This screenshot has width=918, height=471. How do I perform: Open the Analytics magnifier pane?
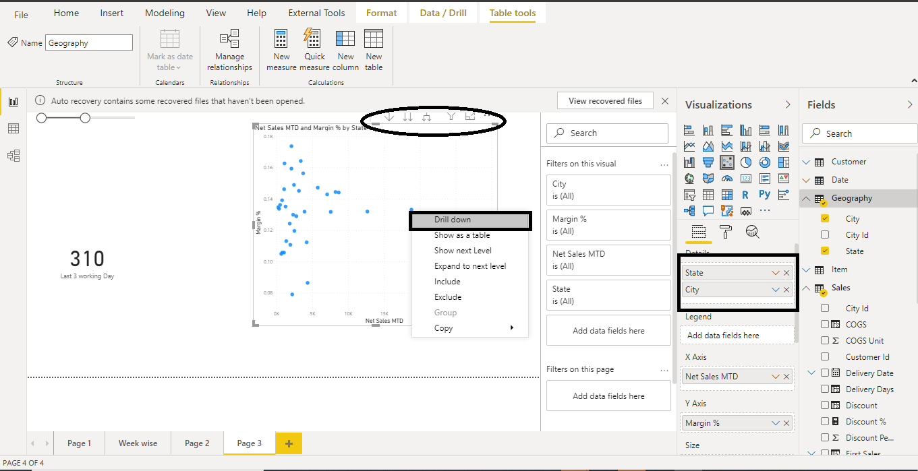tap(752, 232)
